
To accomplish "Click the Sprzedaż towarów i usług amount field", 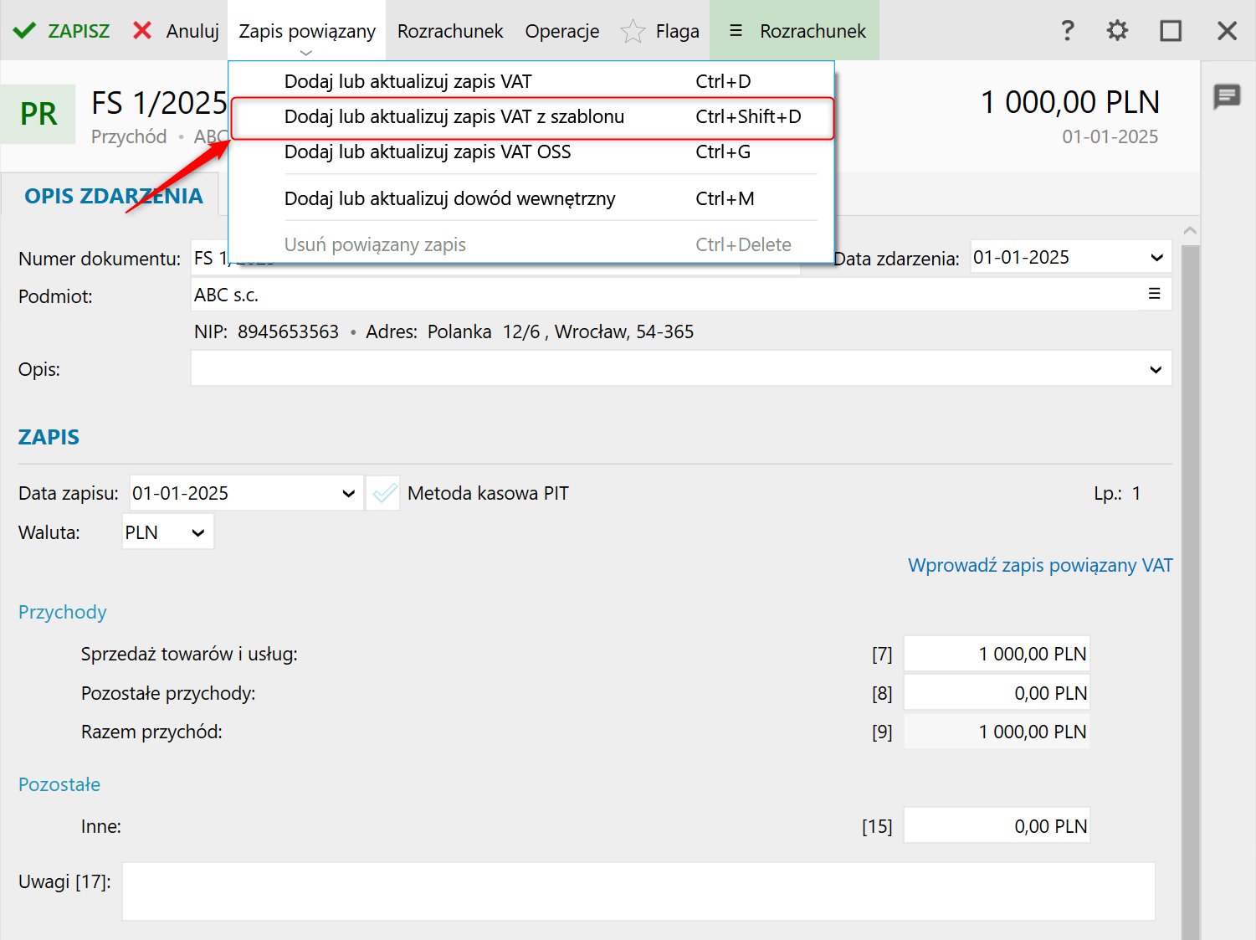I will (x=997, y=654).
